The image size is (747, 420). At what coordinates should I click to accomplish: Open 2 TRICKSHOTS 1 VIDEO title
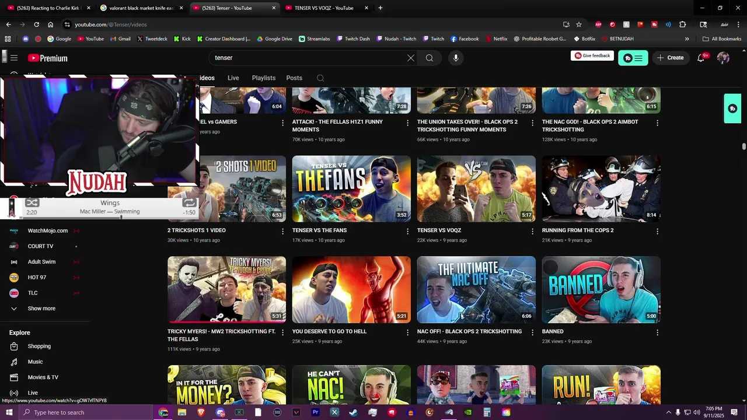tap(196, 230)
